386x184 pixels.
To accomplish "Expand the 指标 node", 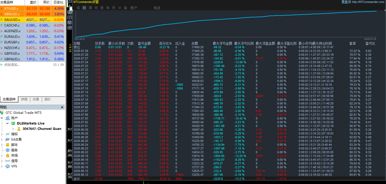I will [3, 134].
